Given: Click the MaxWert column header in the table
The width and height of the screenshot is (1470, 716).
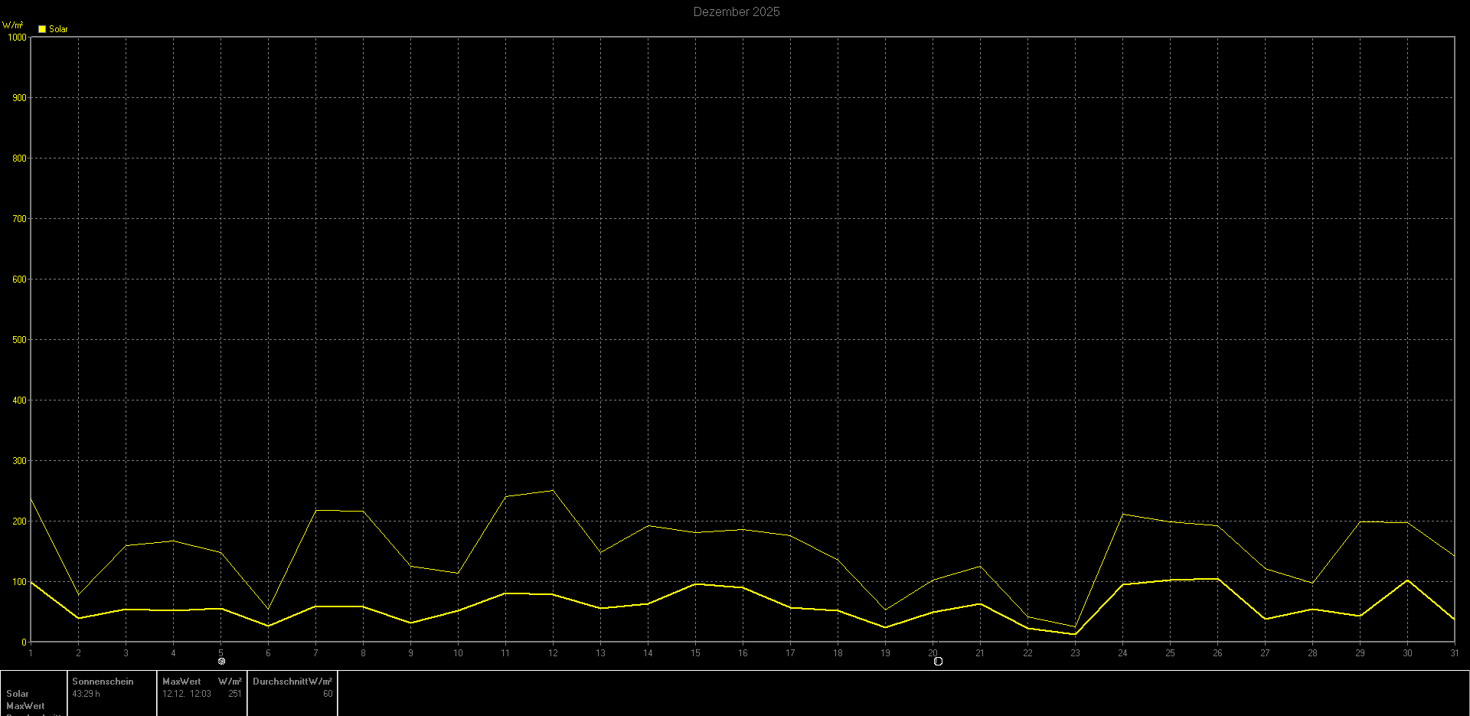Looking at the screenshot, I should click(181, 681).
